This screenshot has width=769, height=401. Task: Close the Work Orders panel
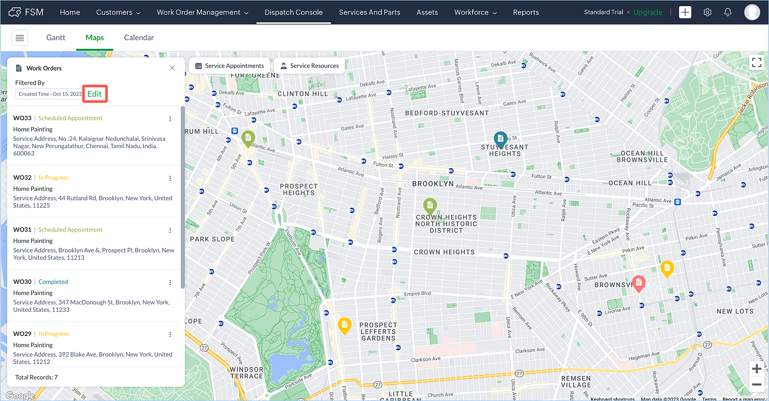172,68
